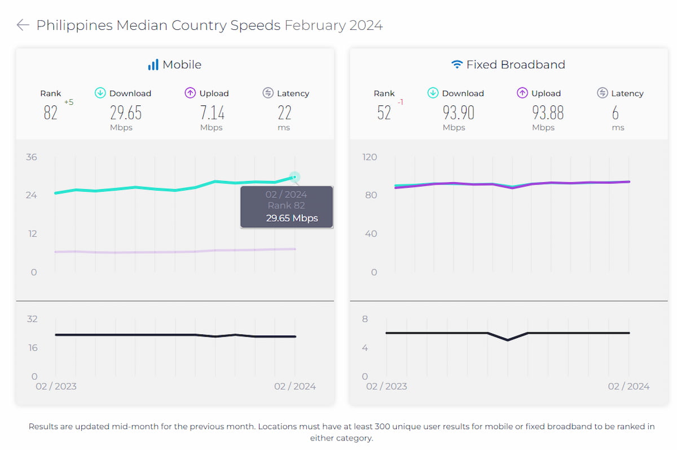Select the teal download trend line endpoint
The height and width of the screenshot is (450, 677).
(x=294, y=177)
